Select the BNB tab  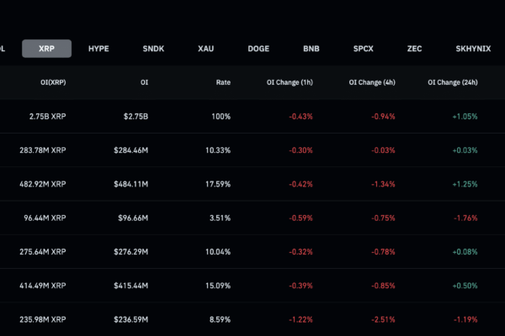tap(311, 49)
